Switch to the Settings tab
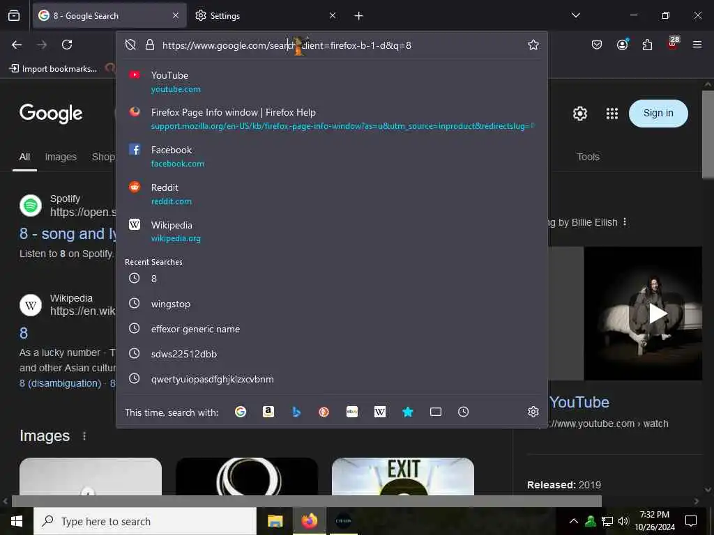Viewport: 714px width, 535px height. click(x=266, y=16)
